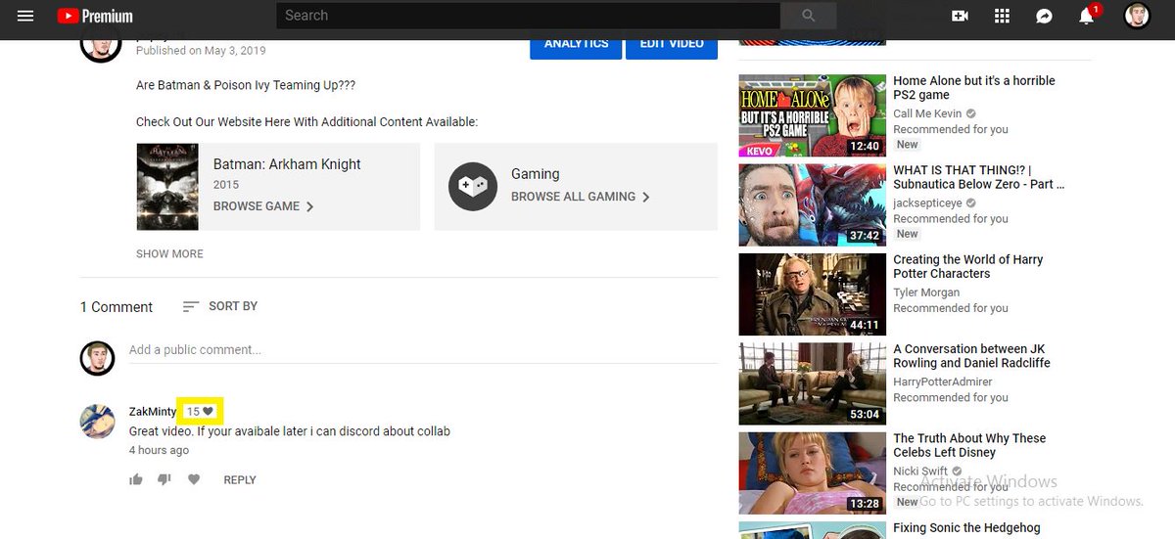Click the channel avatar beside Published date
1175x539 pixels.
pos(100,44)
